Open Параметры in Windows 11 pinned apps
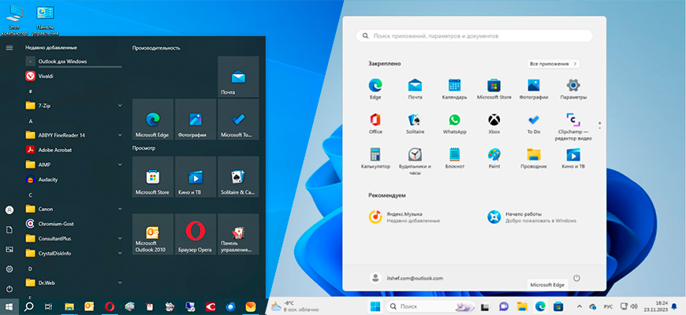Viewport: 686px width, 315px height. (573, 89)
